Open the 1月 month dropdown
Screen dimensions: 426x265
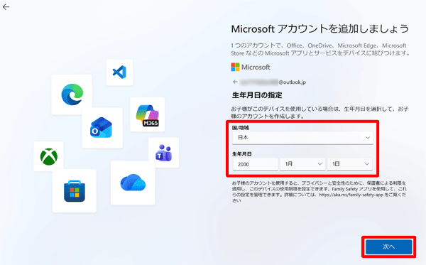[302, 164]
